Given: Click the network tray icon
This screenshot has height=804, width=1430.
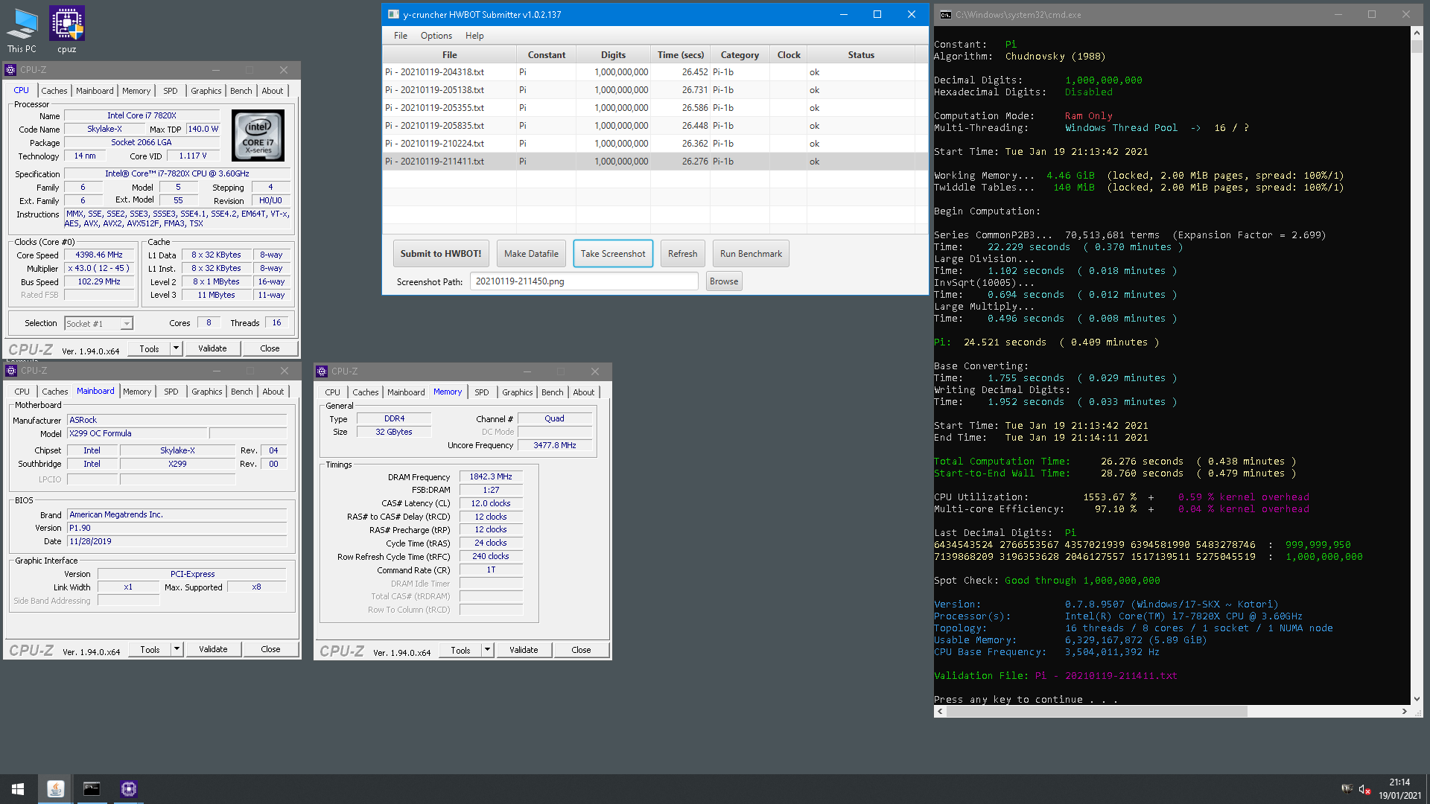Looking at the screenshot, I should [x=1347, y=789].
